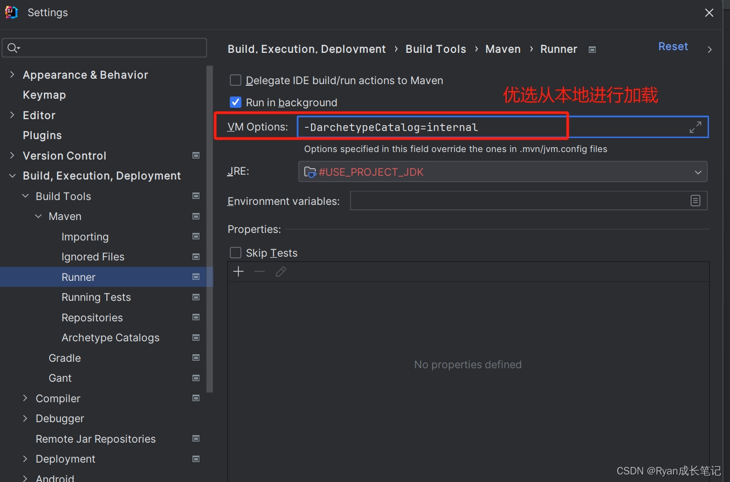Add a new property with the plus icon
This screenshot has width=730, height=482.
coord(238,272)
